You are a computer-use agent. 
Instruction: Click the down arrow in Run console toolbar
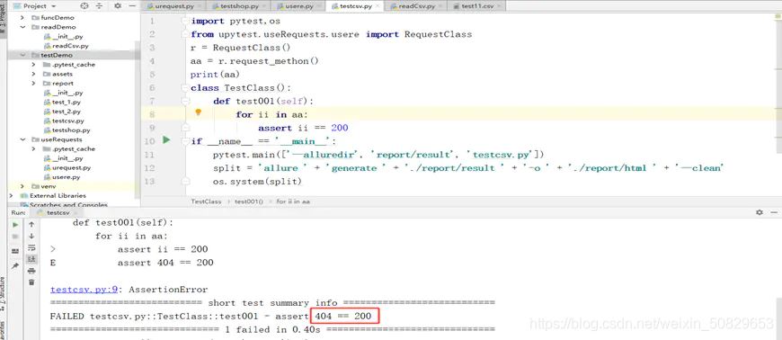[x=32, y=237]
